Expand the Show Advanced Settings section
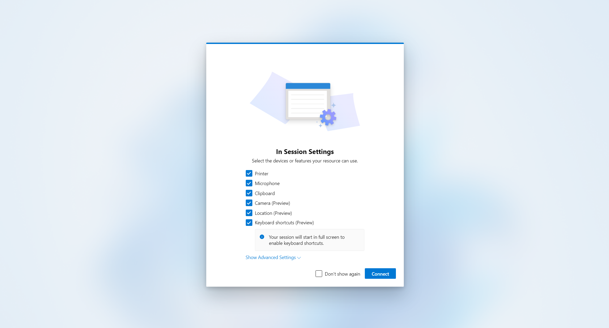 pyautogui.click(x=273, y=257)
